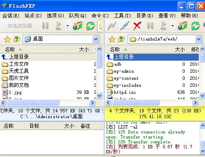205x157 pixels.
Task: Click the right pane pause icon
Action: click(150, 26)
